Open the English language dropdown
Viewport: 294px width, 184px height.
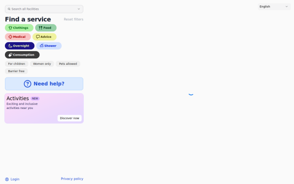click(274, 6)
